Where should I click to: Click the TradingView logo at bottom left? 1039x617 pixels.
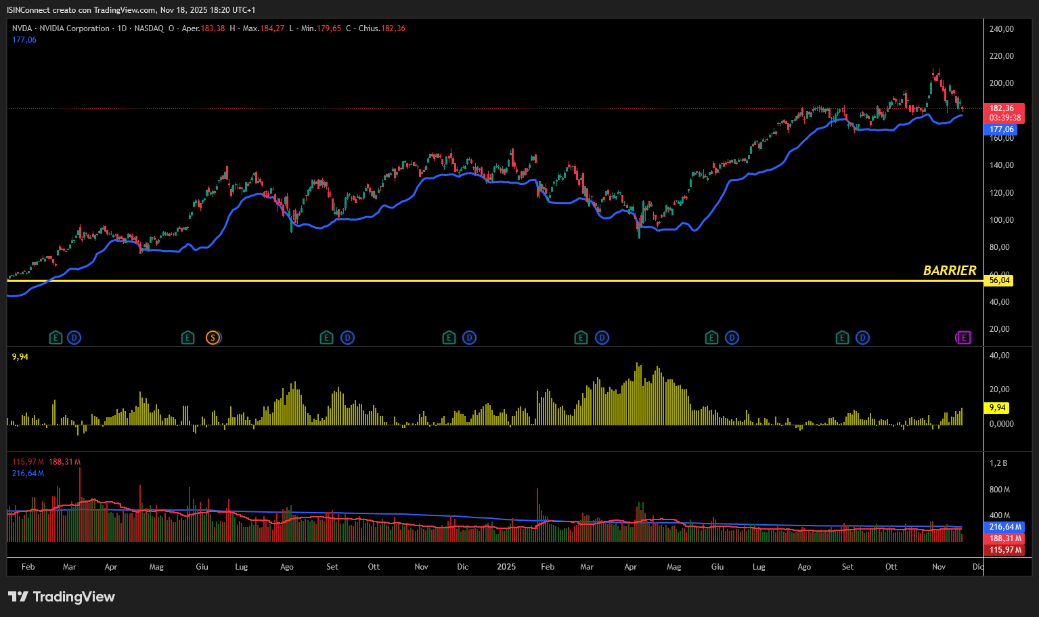click(62, 597)
